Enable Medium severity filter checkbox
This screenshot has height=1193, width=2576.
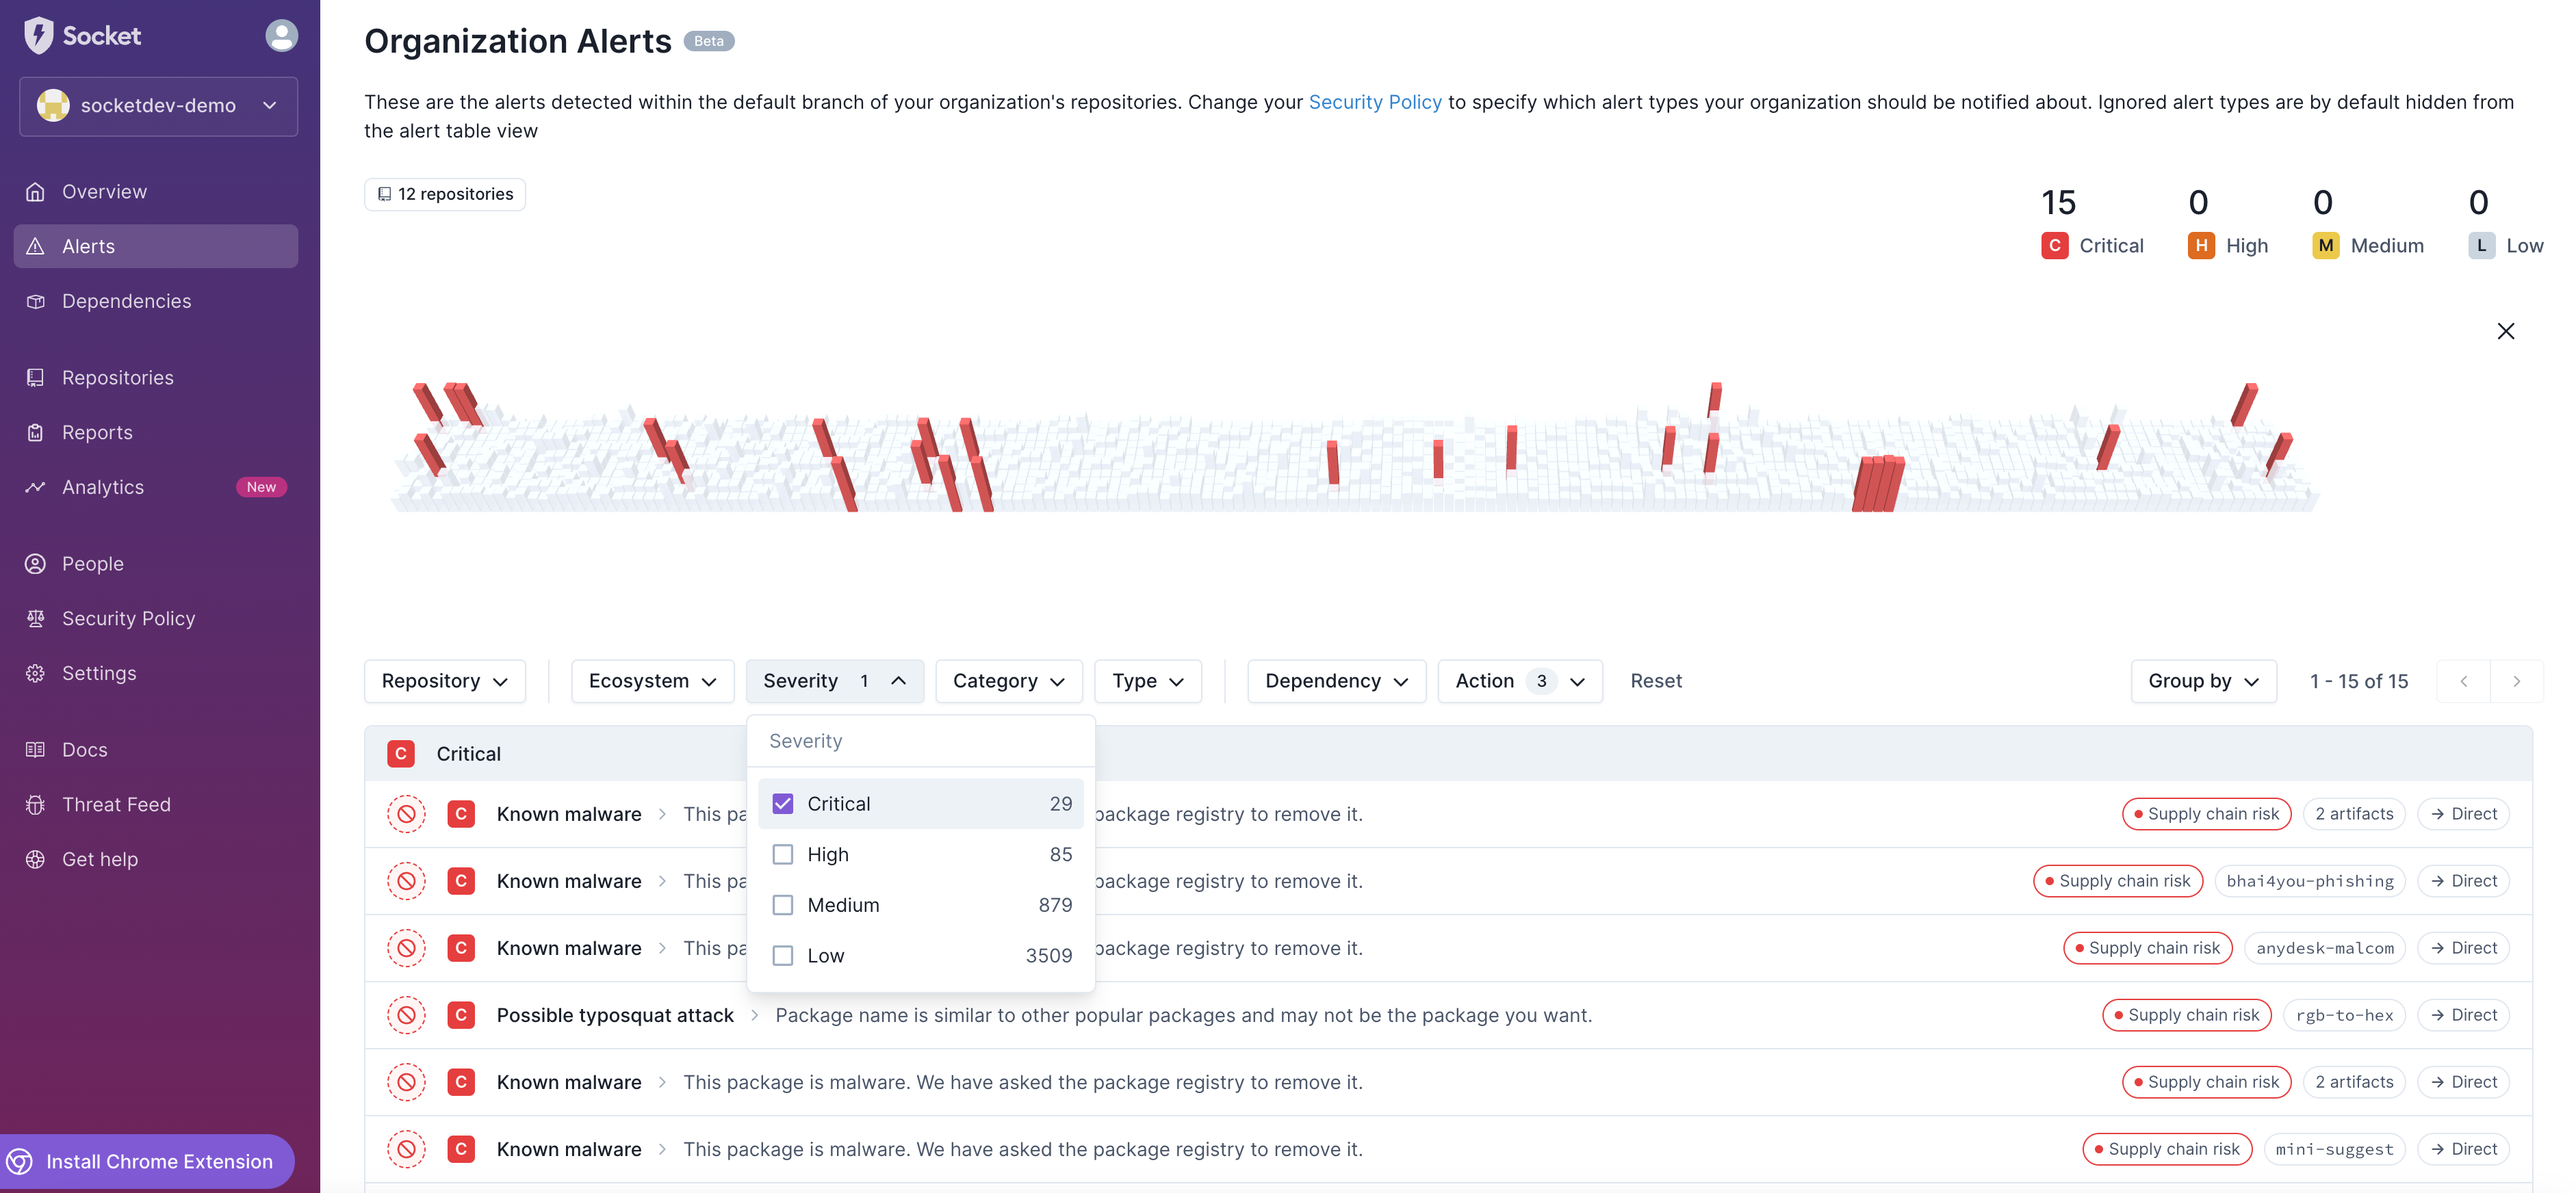tap(784, 904)
